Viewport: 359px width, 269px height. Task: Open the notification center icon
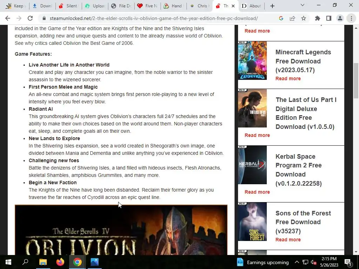(348, 262)
